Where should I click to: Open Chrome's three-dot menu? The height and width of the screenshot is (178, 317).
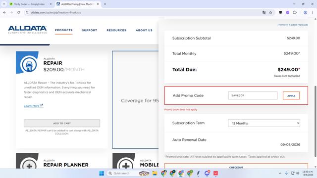(x=313, y=12)
